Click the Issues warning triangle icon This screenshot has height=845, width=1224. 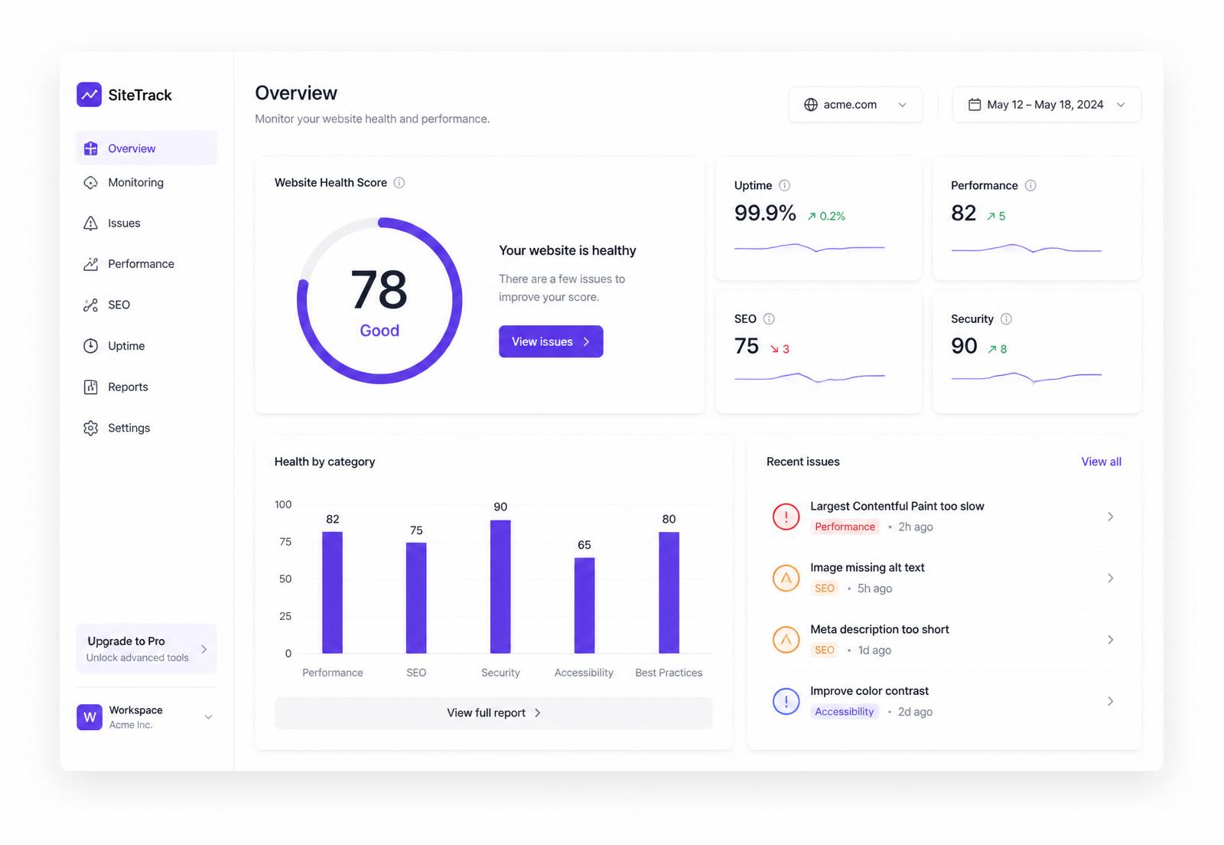(90, 223)
